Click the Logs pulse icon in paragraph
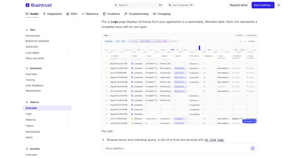Viewport: 307px width, 158px height. [109, 22]
